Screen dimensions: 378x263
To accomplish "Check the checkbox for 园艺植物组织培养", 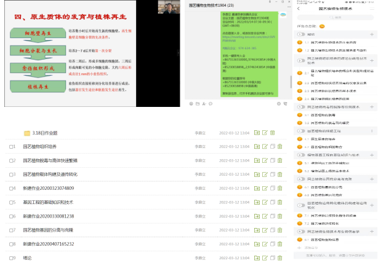I will click(12, 146).
